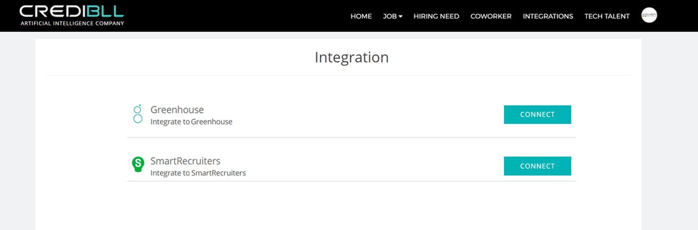Click 'Artificial Intelligence Company' tagline
Screen dimensions: 698x230
[72, 23]
